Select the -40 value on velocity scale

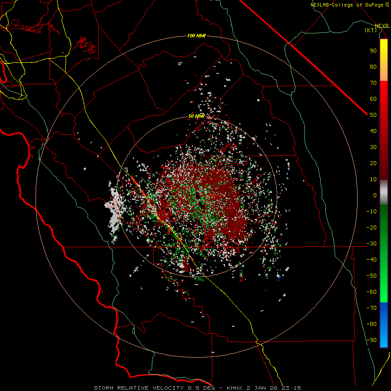coord(371,260)
